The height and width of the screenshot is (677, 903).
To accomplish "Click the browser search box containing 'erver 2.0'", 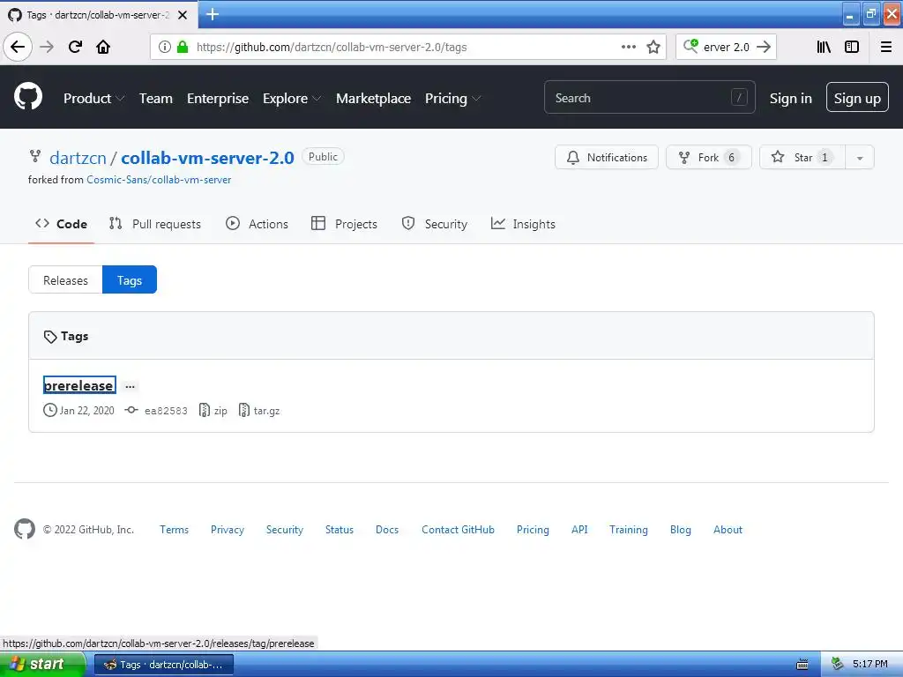I will click(727, 48).
